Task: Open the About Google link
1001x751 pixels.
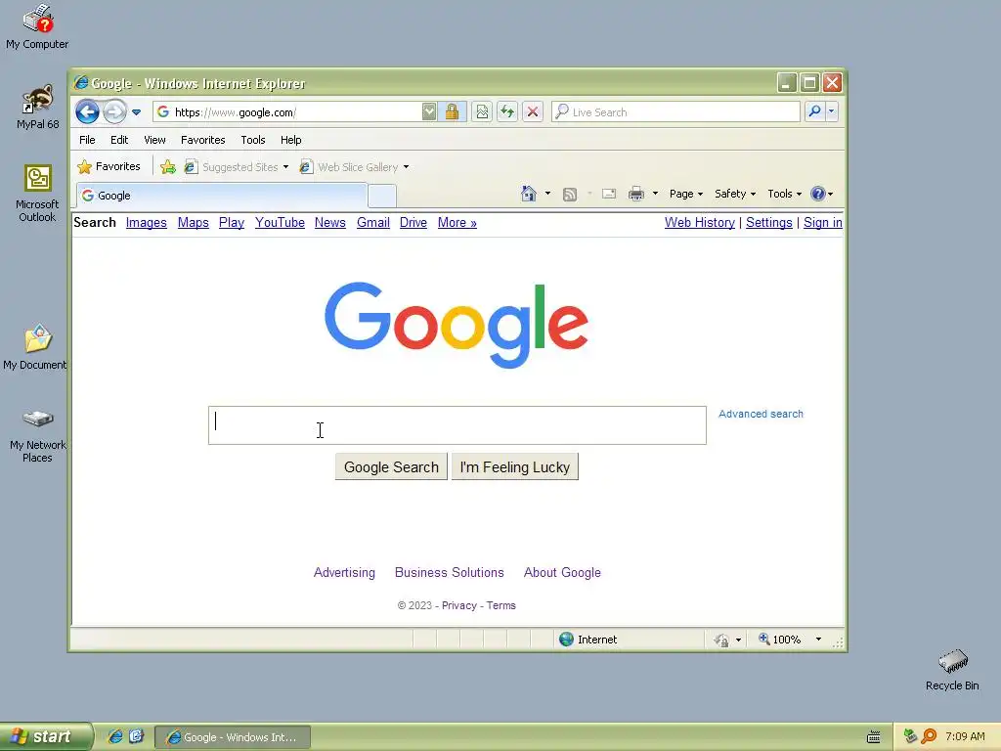Action: point(562,573)
